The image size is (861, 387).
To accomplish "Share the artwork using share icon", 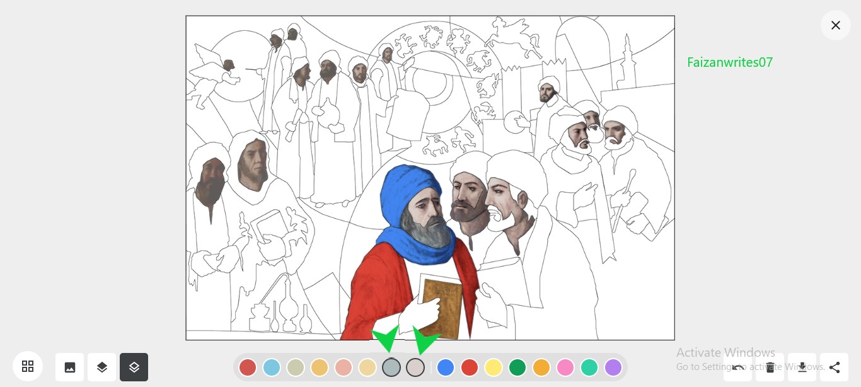I will coord(834,367).
